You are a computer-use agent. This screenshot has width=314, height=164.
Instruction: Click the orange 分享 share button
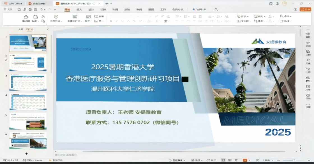tap(305, 9)
